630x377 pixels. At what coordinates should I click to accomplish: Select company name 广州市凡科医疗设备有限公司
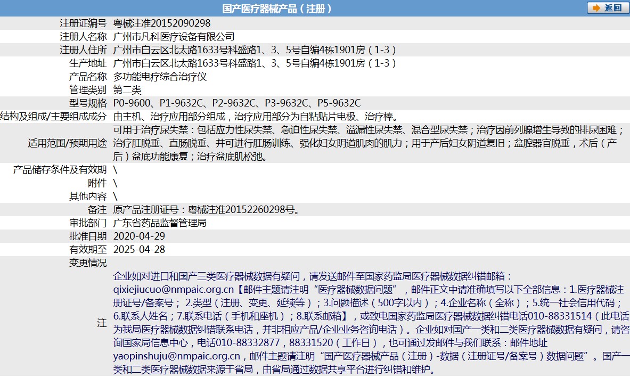click(174, 37)
